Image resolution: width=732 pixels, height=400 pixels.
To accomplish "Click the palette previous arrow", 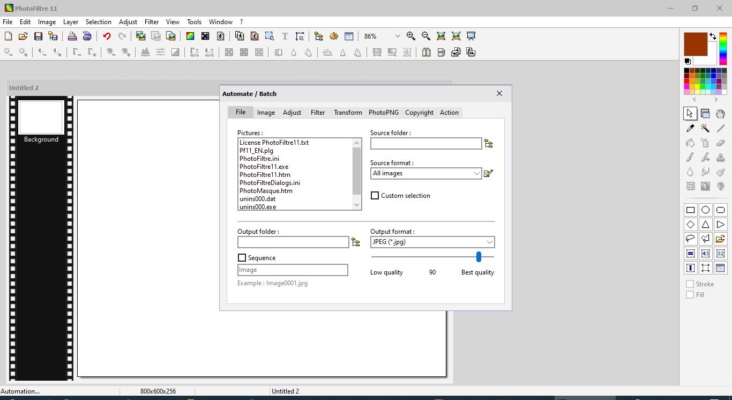I will (x=694, y=100).
